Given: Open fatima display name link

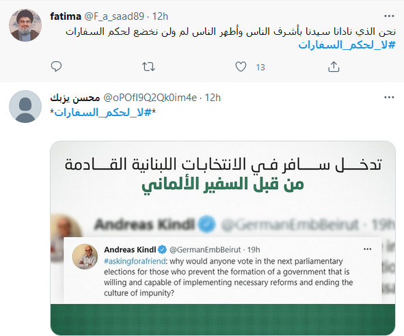Looking at the screenshot, I should click(66, 16).
